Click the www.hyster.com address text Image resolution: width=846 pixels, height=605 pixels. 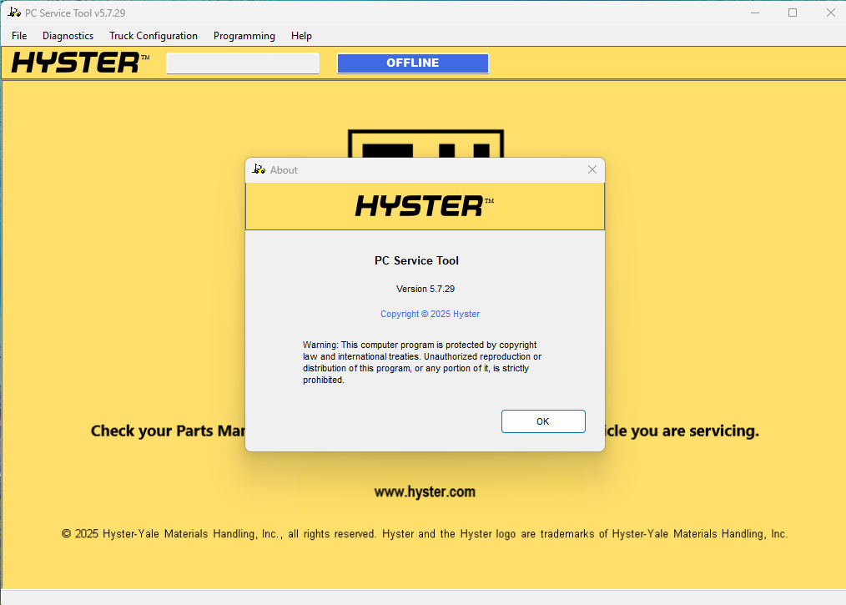point(425,492)
